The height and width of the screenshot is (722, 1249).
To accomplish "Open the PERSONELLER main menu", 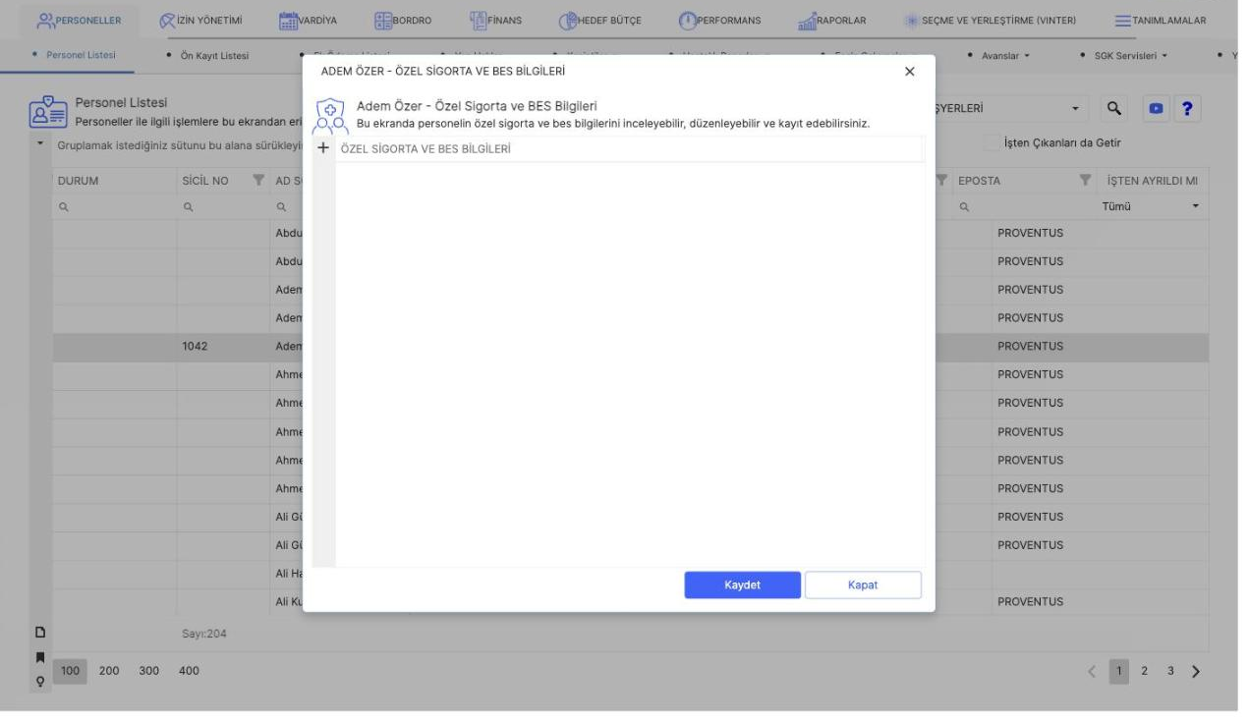I will (78, 21).
